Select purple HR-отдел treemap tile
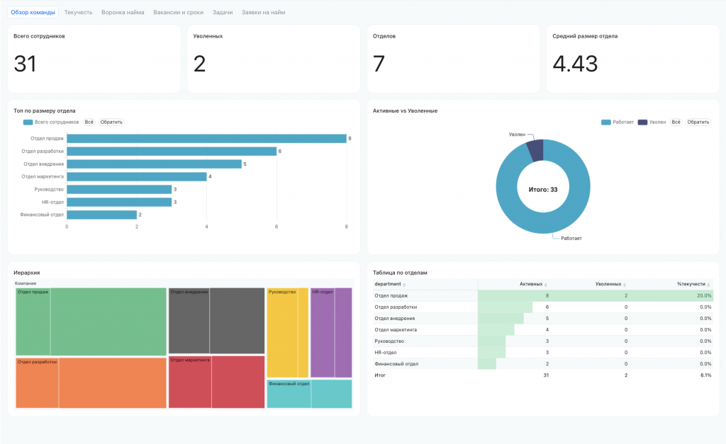 (x=331, y=333)
